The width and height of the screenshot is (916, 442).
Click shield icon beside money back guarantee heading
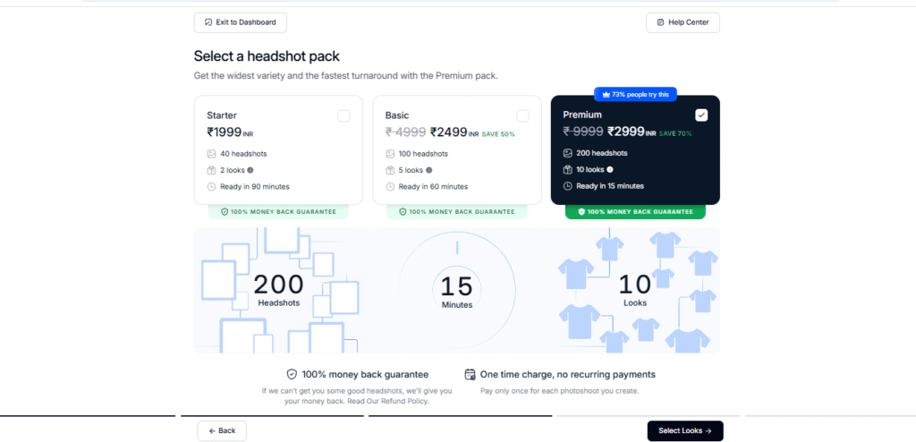[x=292, y=374]
